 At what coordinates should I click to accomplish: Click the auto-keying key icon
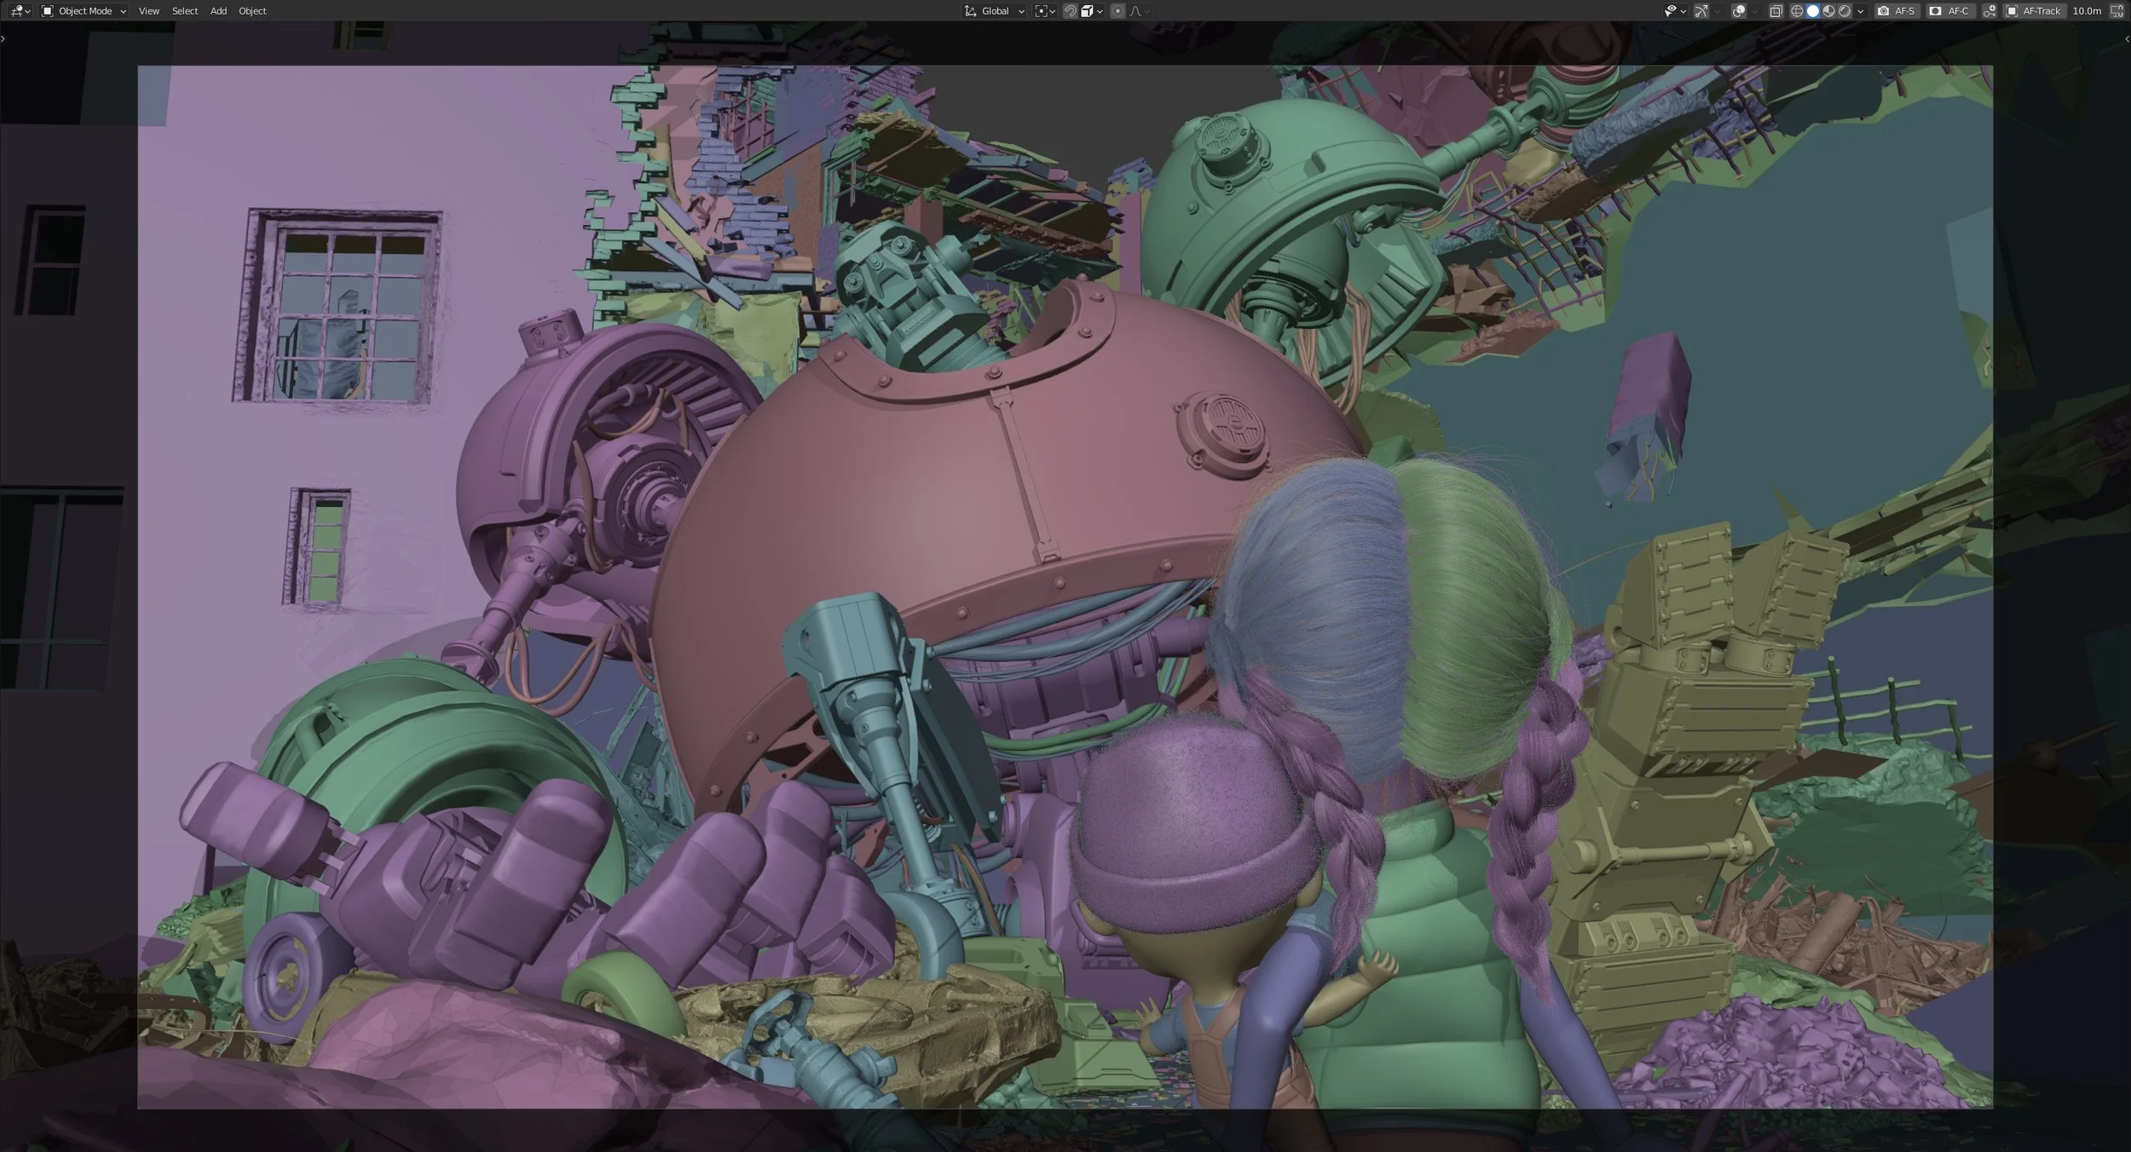[x=1990, y=11]
